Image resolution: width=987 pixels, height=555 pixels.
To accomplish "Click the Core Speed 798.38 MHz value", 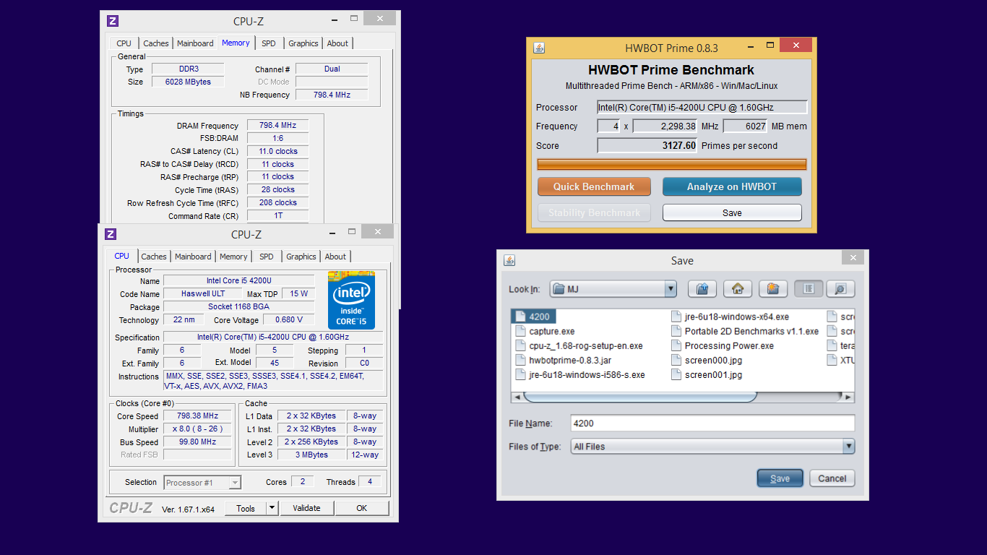I will click(197, 416).
